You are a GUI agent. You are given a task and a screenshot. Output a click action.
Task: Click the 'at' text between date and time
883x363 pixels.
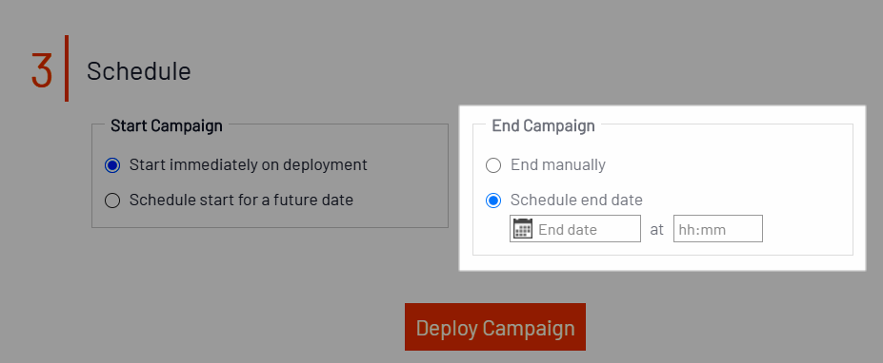point(656,229)
